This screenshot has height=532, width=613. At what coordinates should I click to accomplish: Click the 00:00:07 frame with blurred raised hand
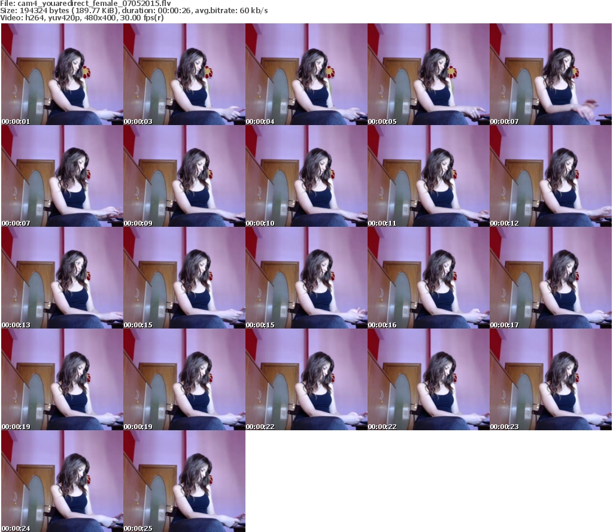click(x=551, y=74)
